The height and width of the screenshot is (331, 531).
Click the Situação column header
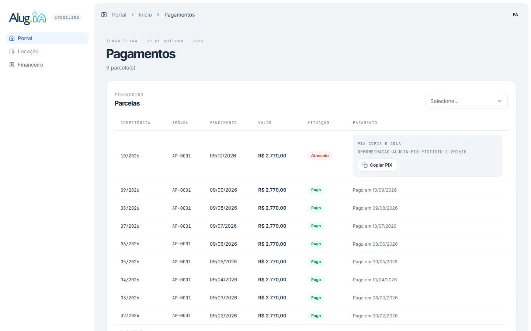point(318,123)
